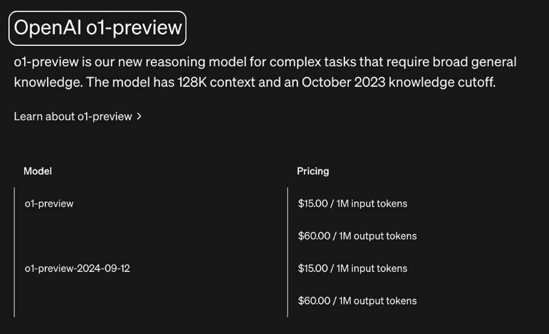Click the o1-preview model name cell
549x334 pixels.
[x=49, y=204]
